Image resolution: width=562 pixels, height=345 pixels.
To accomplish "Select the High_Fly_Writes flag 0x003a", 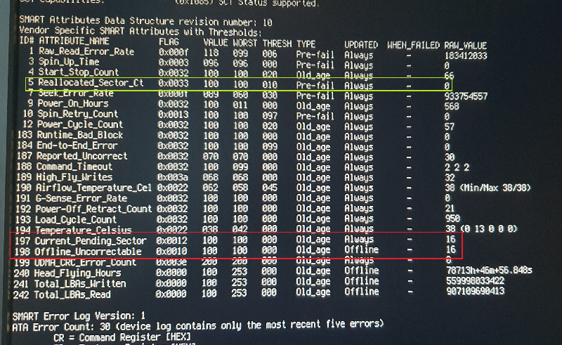I will pos(174,177).
